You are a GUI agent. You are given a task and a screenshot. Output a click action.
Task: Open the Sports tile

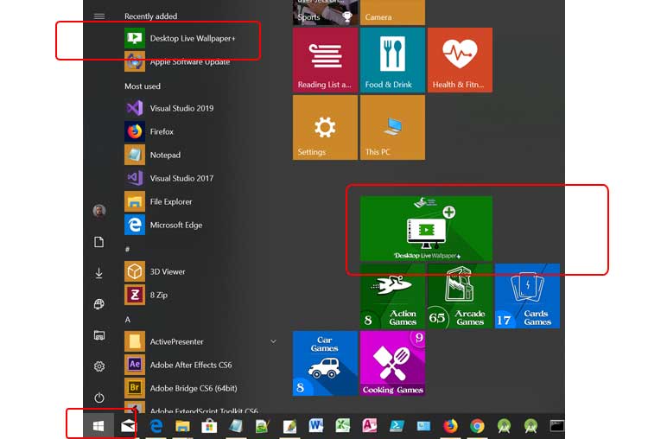(325, 12)
